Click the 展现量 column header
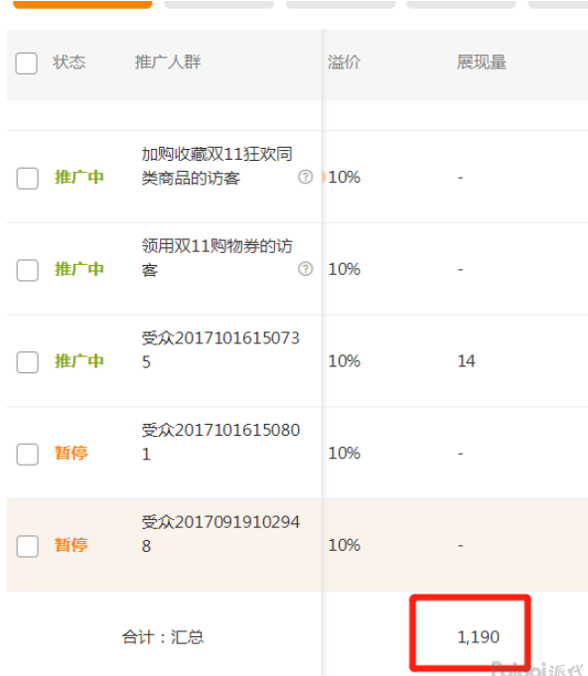The height and width of the screenshot is (676, 588). coord(482,63)
